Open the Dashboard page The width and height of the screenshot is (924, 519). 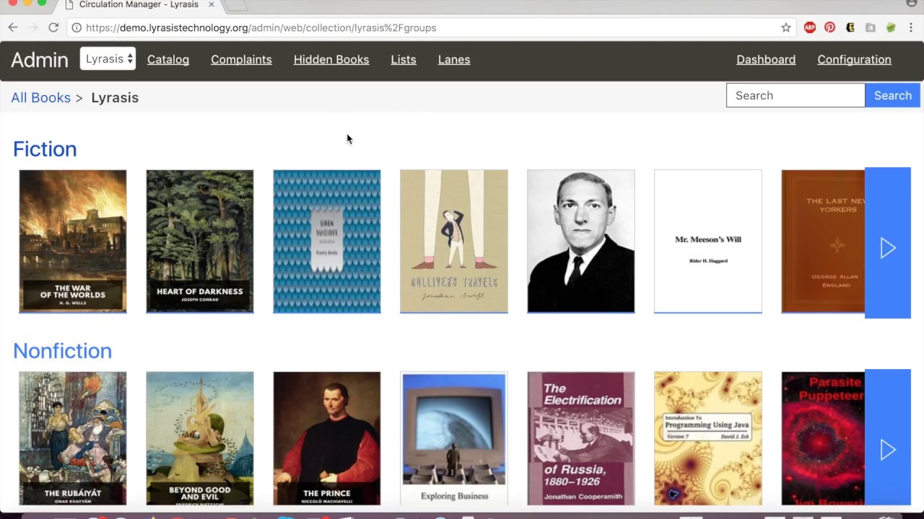pyautogui.click(x=766, y=60)
